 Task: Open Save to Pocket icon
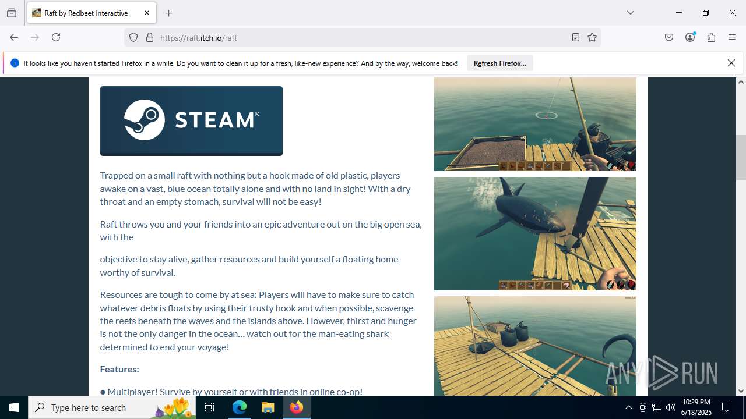click(x=669, y=37)
